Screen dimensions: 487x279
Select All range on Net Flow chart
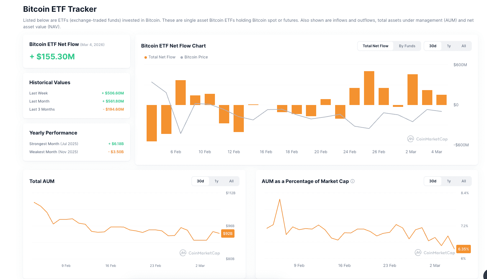pos(464,46)
